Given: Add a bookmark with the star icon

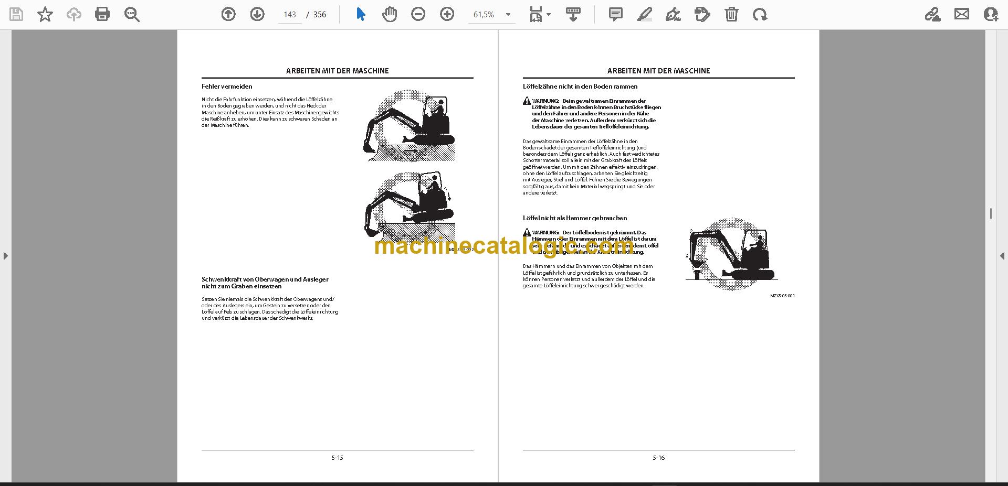Looking at the screenshot, I should (x=45, y=14).
